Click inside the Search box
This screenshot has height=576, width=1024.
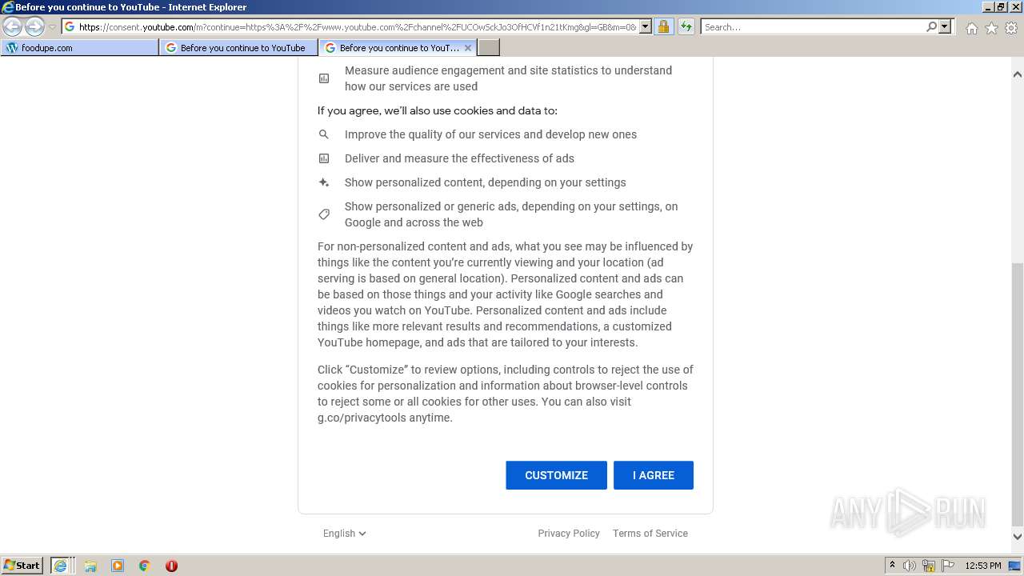[x=813, y=26]
